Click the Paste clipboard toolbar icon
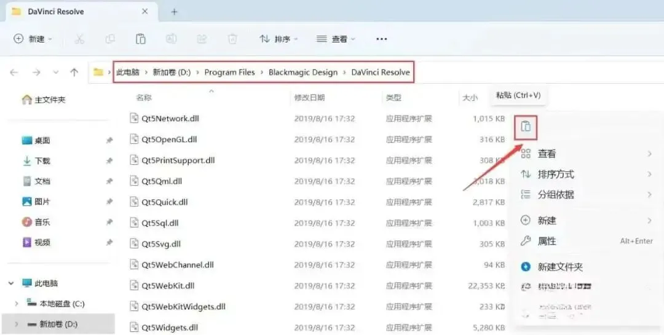Image resolution: width=664 pixels, height=335 pixels. pos(141,39)
